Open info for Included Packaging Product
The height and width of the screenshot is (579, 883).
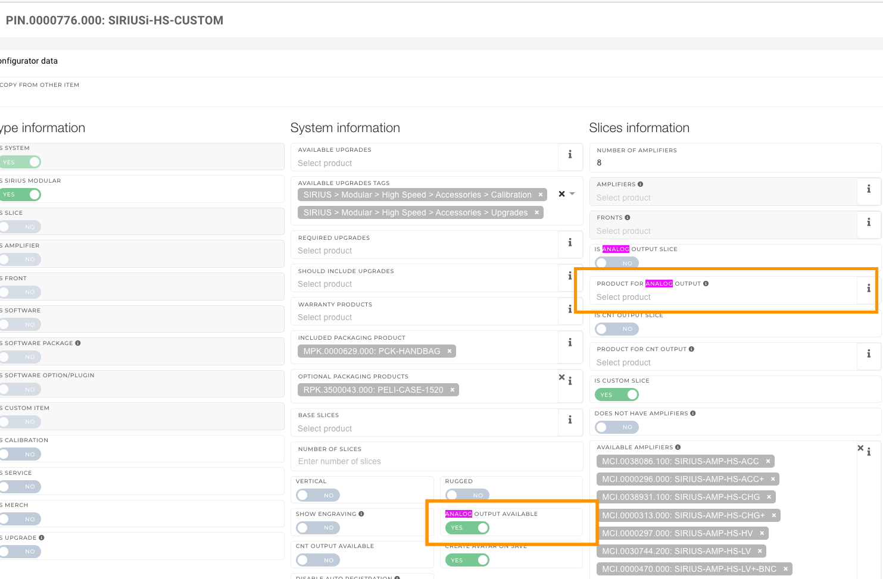coord(570,343)
